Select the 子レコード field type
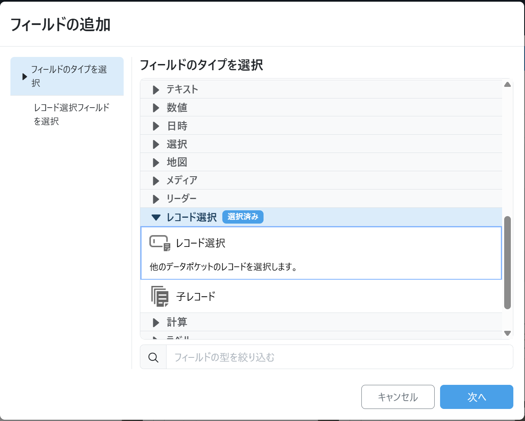The image size is (525, 421). (196, 296)
